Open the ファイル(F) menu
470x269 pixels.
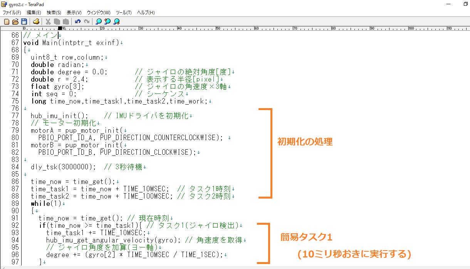point(12,13)
